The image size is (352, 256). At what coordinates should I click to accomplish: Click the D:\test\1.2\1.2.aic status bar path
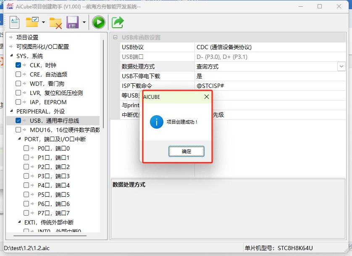pyautogui.click(x=27, y=248)
